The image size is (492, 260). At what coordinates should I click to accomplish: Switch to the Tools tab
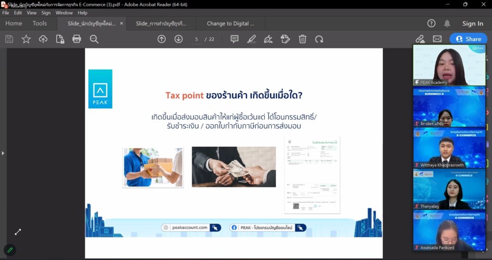(x=39, y=24)
